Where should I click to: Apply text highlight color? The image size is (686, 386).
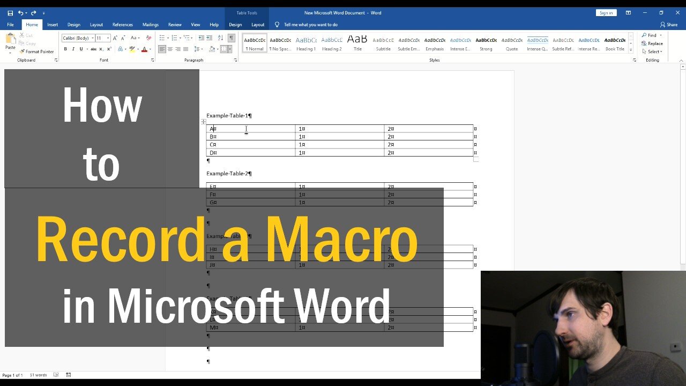click(x=132, y=49)
